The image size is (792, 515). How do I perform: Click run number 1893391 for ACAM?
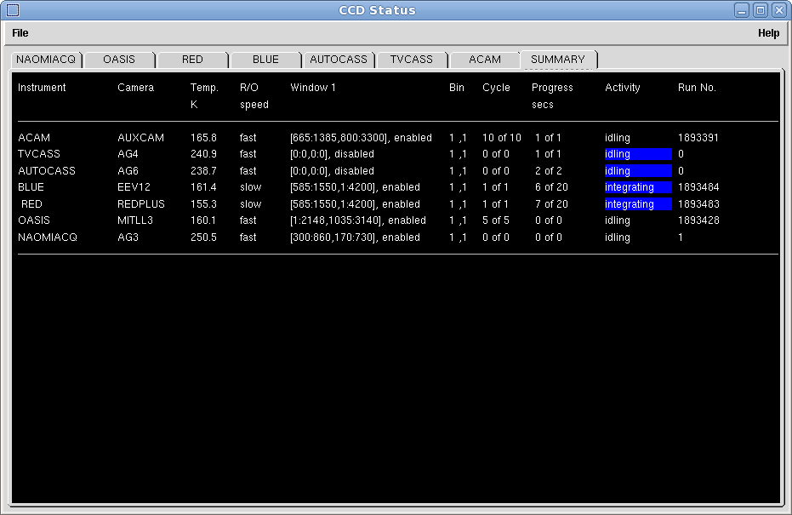(698, 138)
